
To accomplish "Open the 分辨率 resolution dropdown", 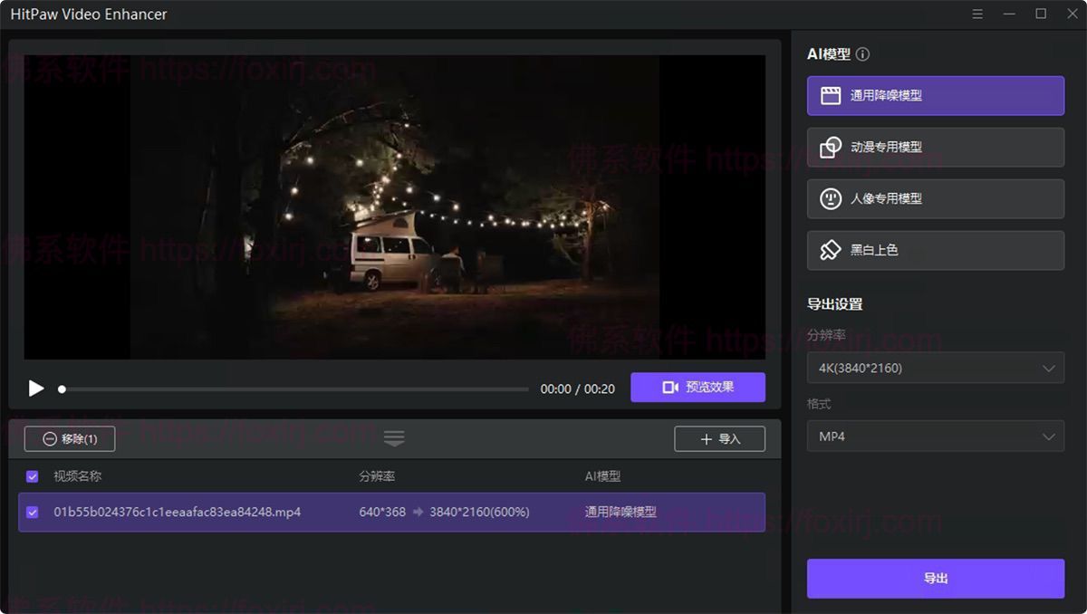I will pos(935,368).
